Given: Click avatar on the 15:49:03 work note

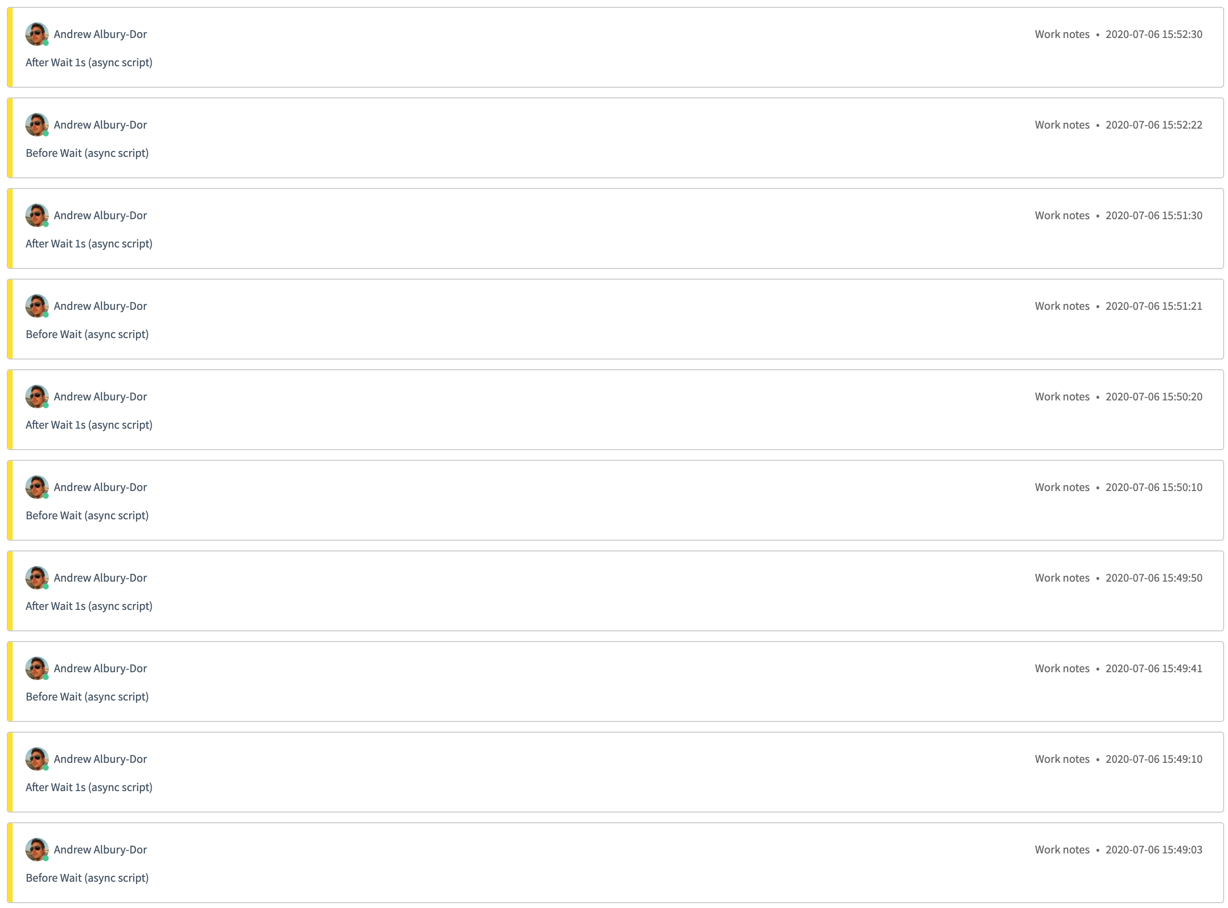Looking at the screenshot, I should point(37,851).
